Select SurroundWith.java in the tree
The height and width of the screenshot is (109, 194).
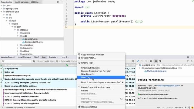click(34, 42)
